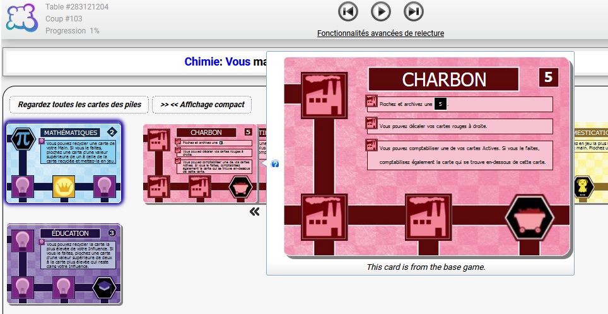Click the gold crown icon on Mathématiques
The width and height of the screenshot is (608, 314).
click(64, 187)
